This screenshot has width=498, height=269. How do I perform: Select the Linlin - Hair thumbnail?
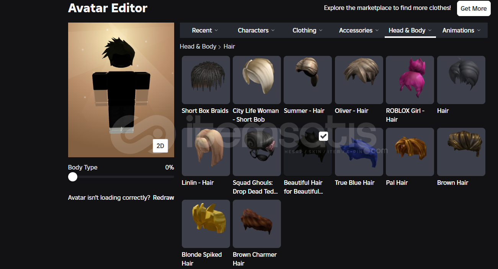(x=206, y=152)
